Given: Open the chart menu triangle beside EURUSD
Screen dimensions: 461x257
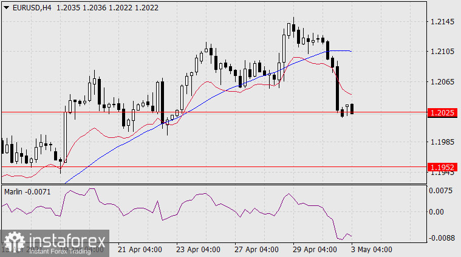Looking at the screenshot, I should tap(7, 8).
